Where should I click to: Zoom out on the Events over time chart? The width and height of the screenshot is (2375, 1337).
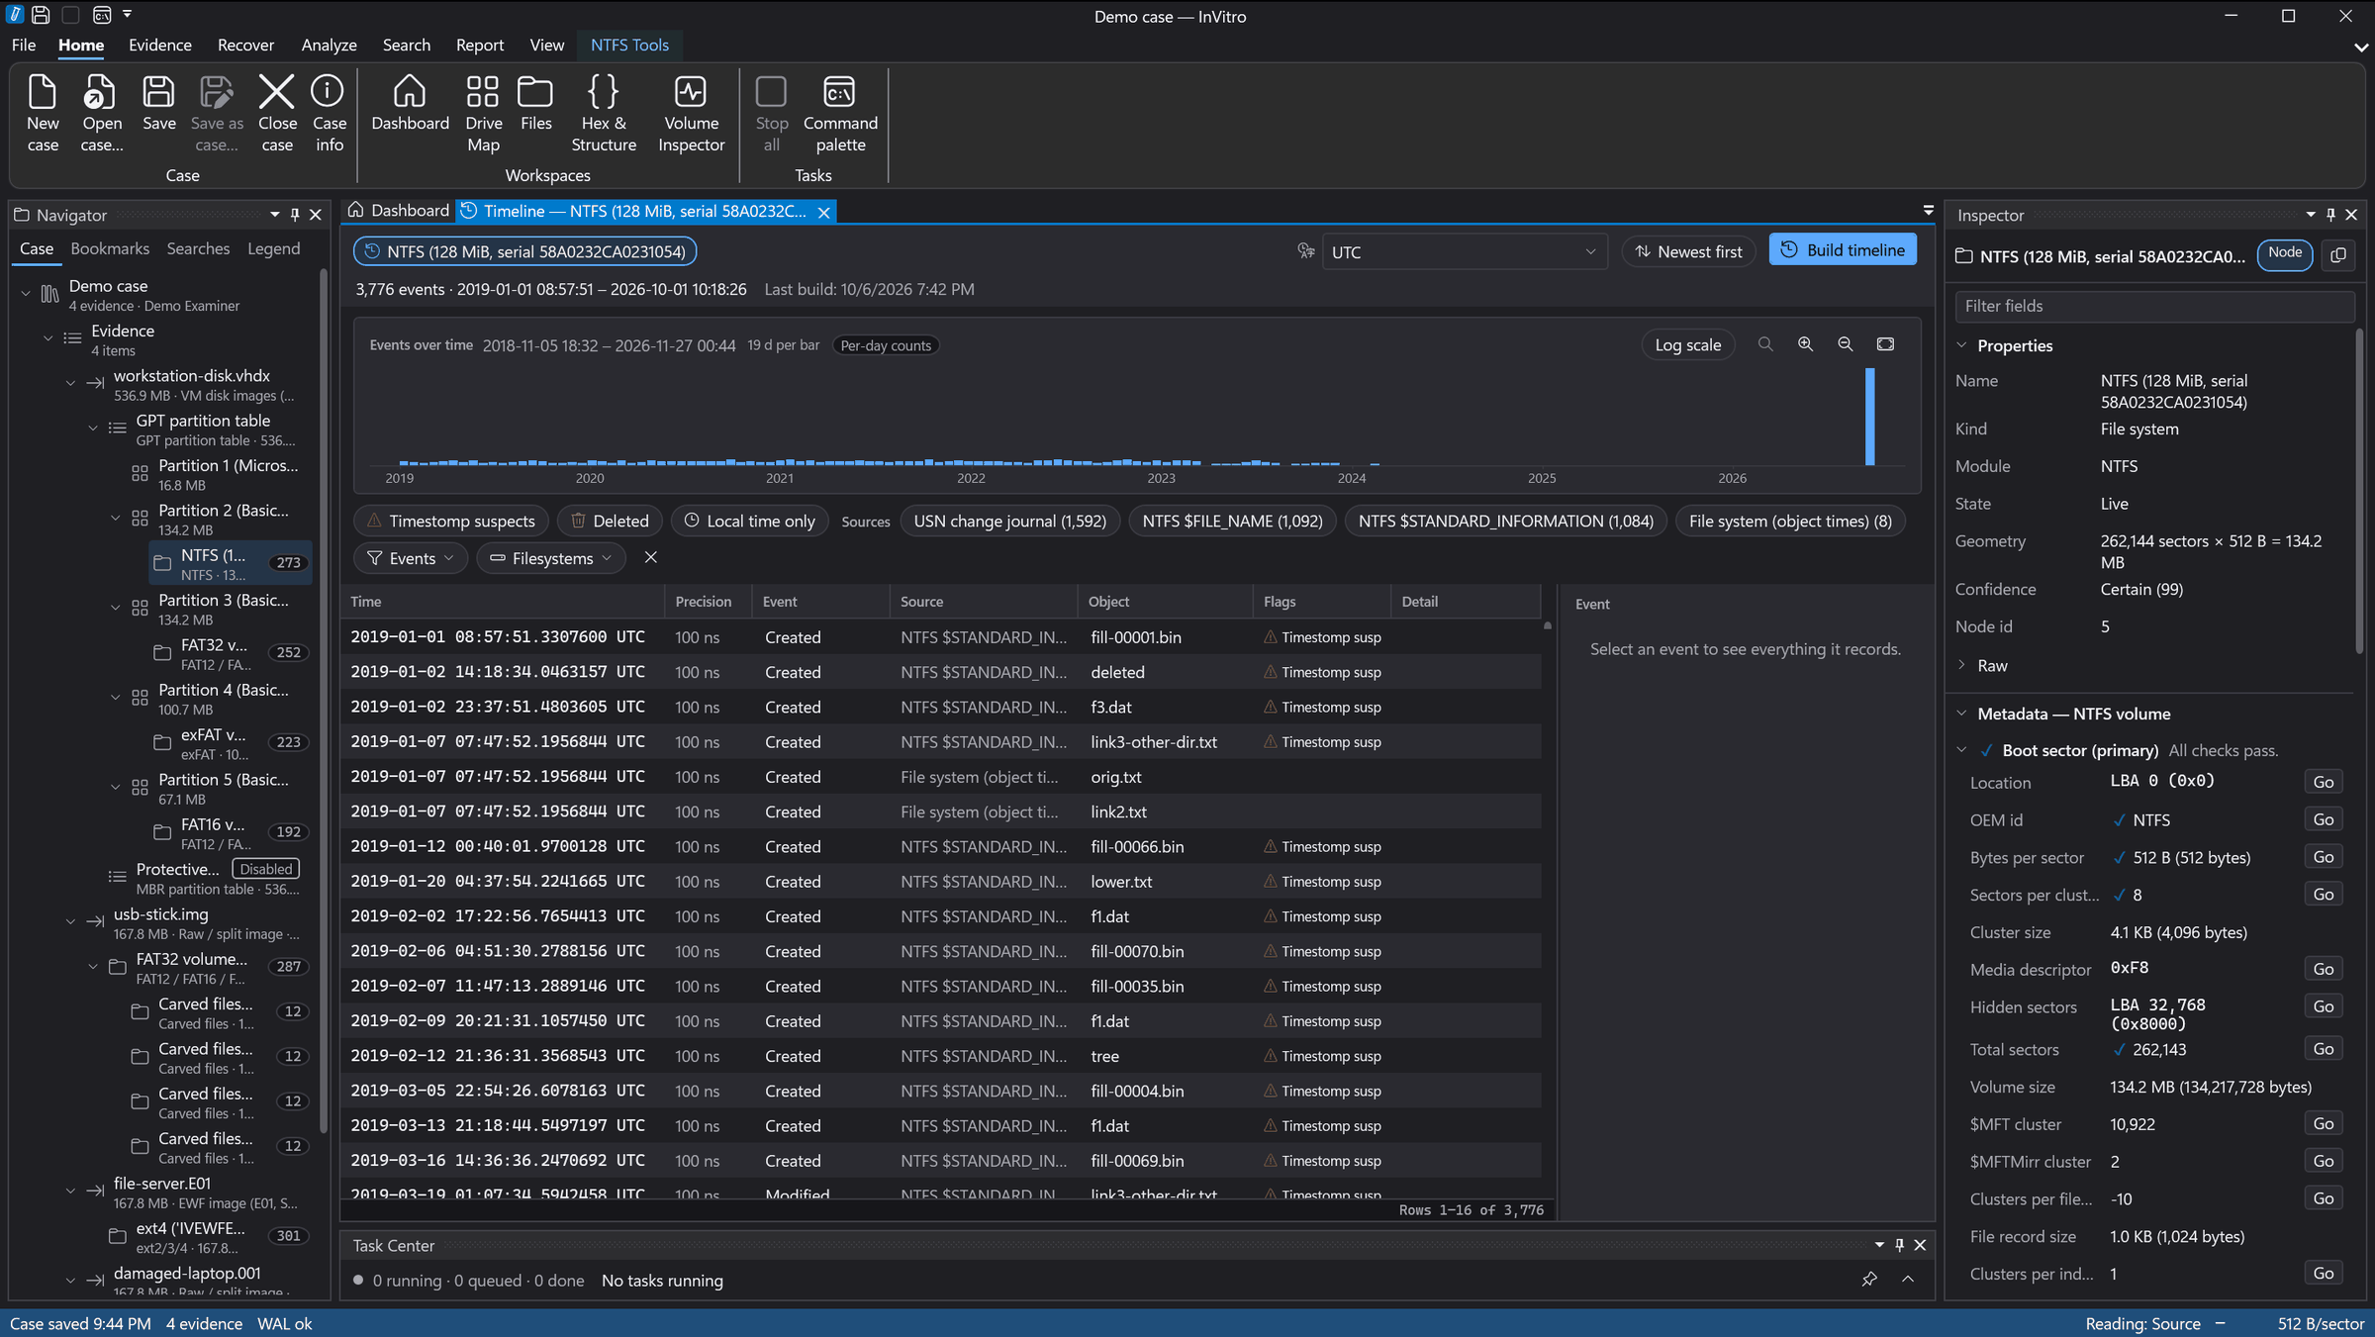click(1845, 344)
